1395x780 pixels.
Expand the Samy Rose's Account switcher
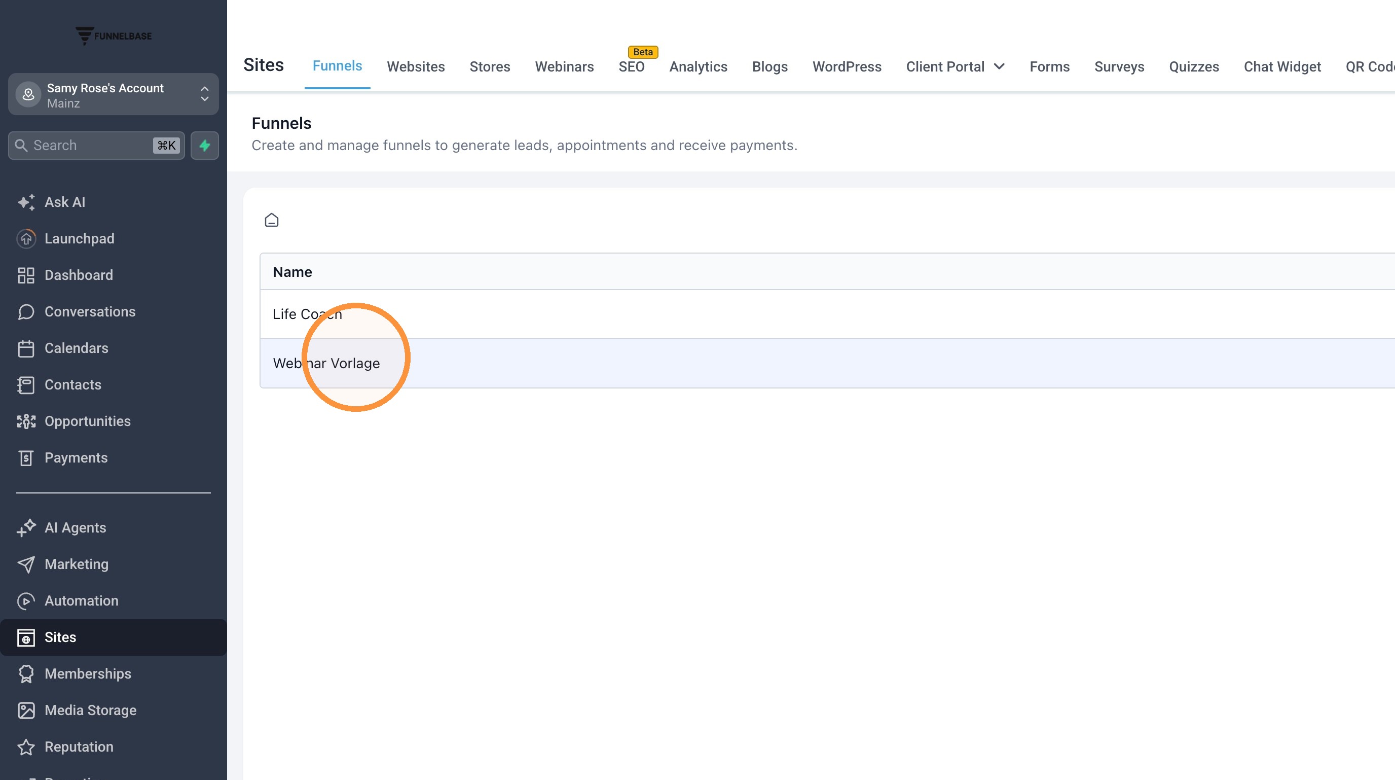(113, 94)
